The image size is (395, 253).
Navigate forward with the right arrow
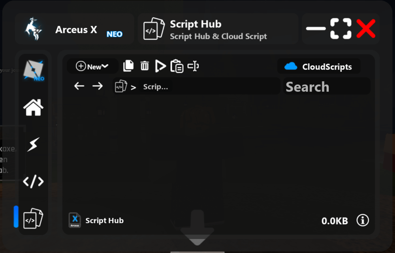(x=98, y=86)
